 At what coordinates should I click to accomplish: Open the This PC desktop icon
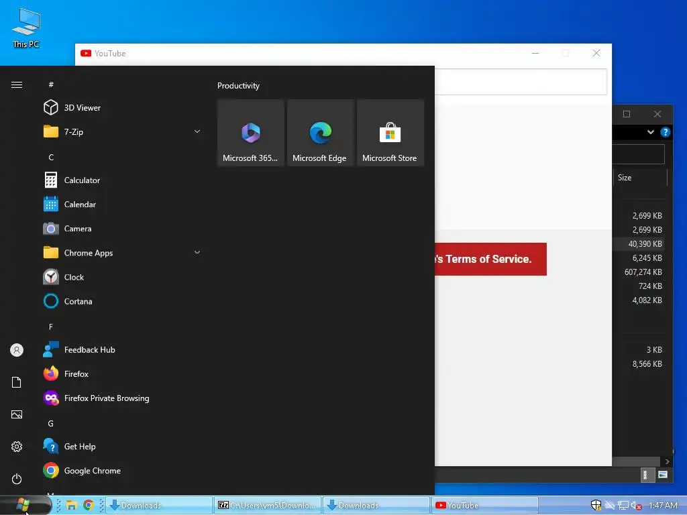(26, 28)
